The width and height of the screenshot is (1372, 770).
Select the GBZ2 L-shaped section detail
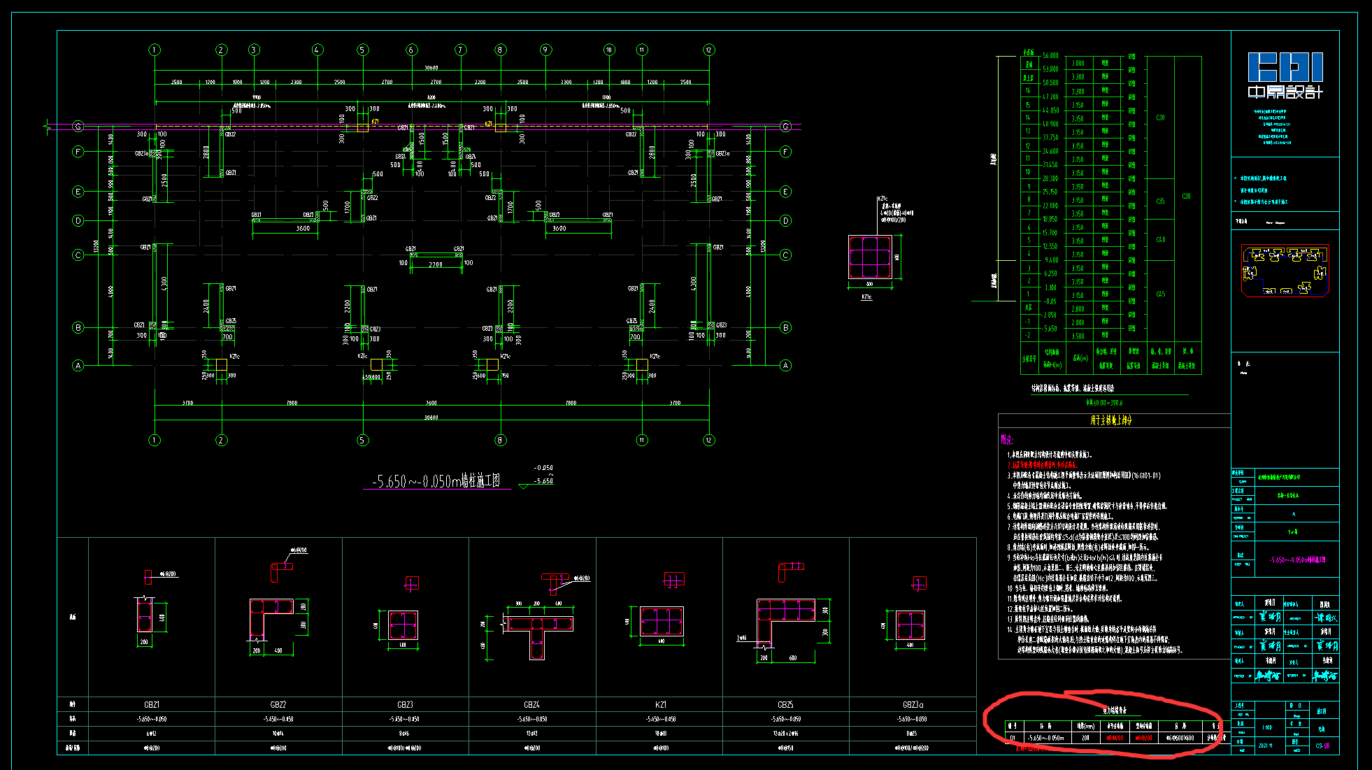pos(271,620)
